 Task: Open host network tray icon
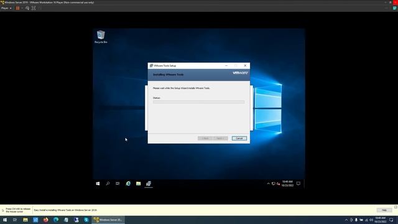click(366, 220)
